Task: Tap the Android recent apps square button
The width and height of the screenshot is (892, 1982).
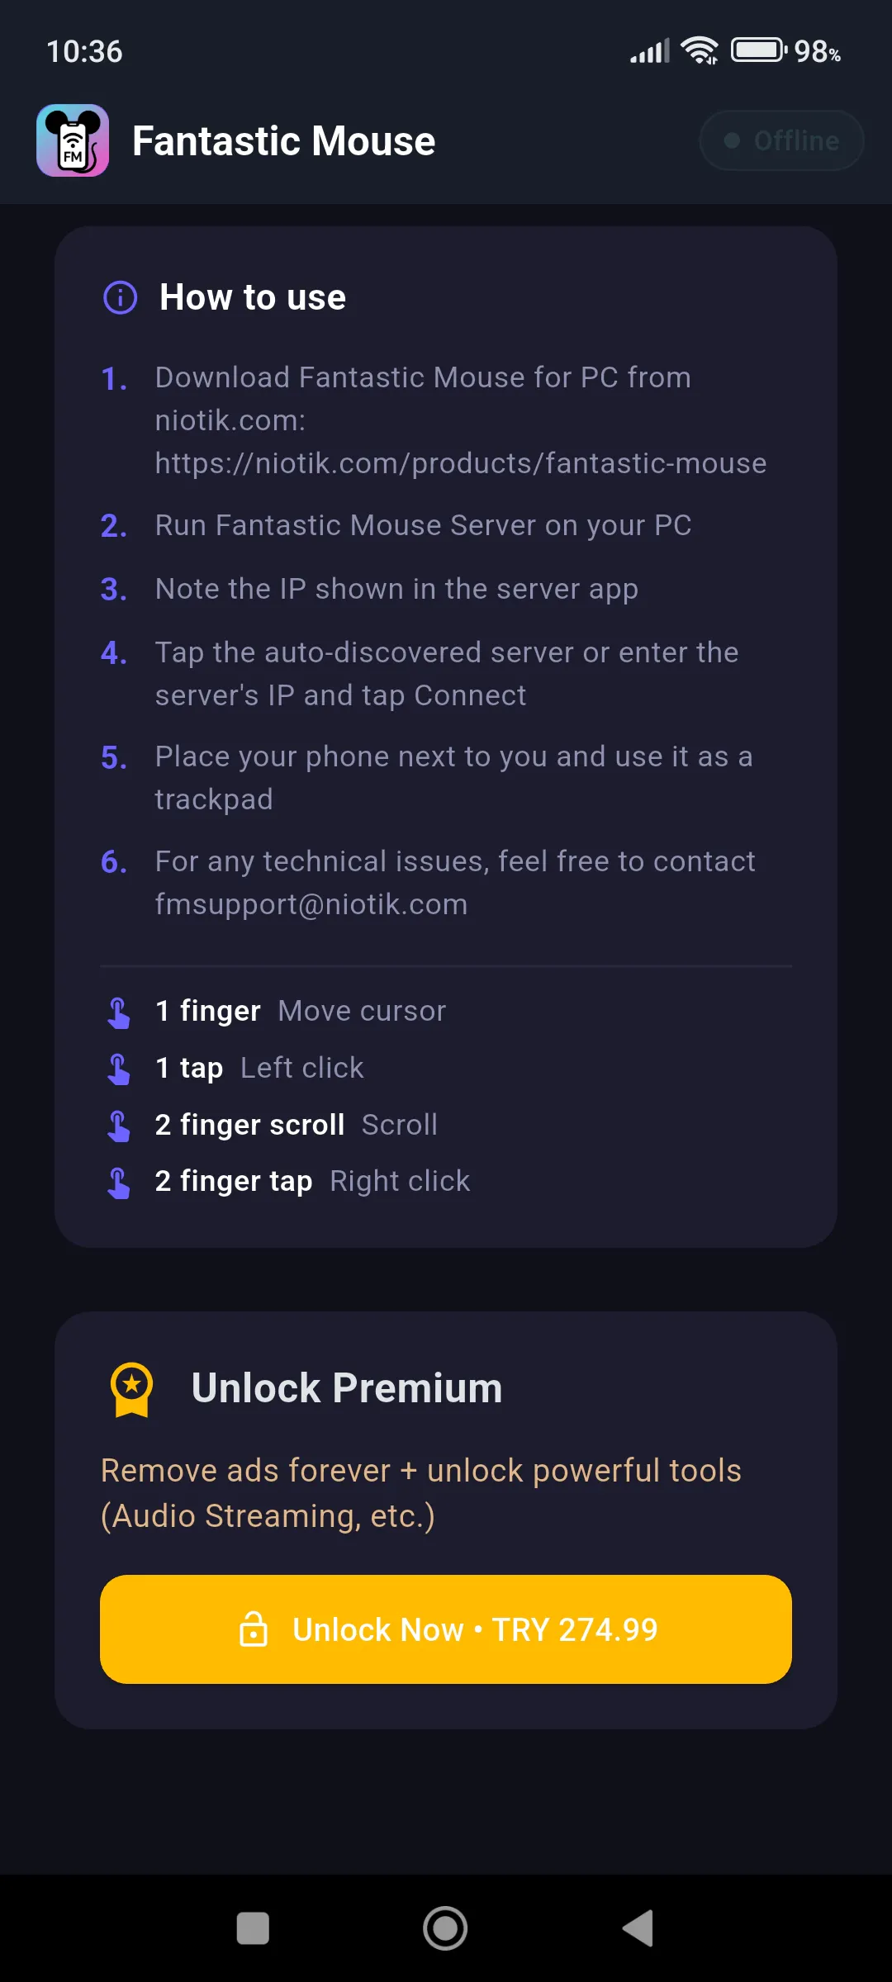Action: coord(253,1929)
